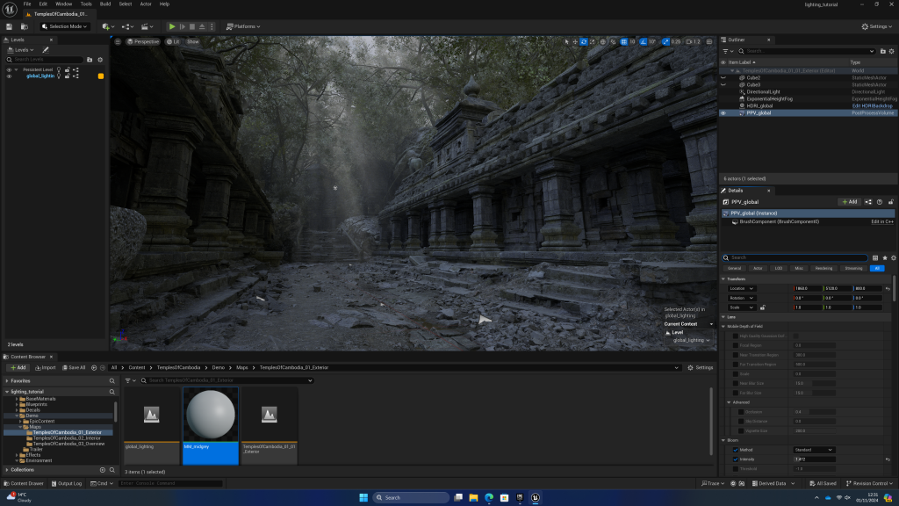This screenshot has height=506, width=899.
Task: Click the Edit in C++ link
Action: [882, 221]
